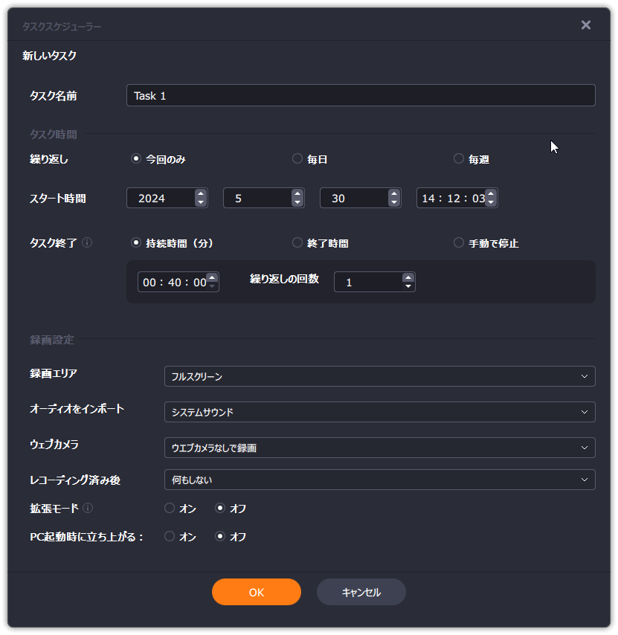Expand the レコーディング済み後 dropdown

point(379,480)
